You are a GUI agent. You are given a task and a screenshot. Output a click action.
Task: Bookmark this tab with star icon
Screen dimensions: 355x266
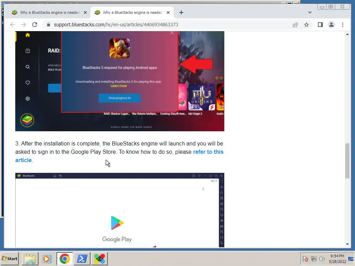[x=306, y=25]
